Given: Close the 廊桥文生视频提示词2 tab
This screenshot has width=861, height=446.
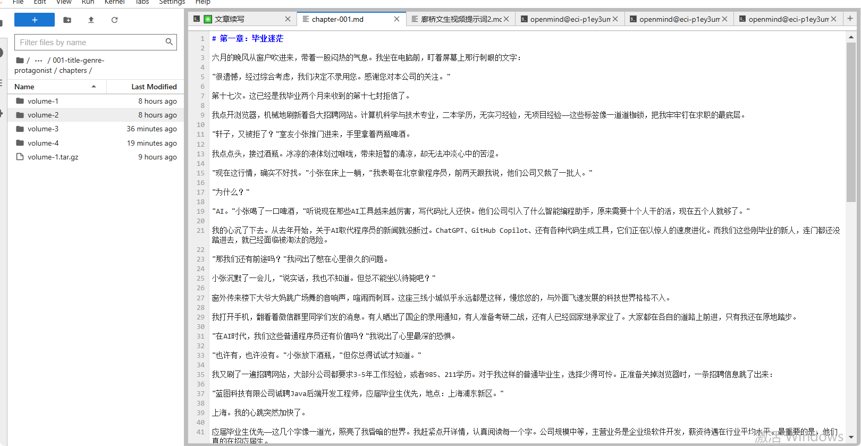Looking at the screenshot, I should [506, 19].
